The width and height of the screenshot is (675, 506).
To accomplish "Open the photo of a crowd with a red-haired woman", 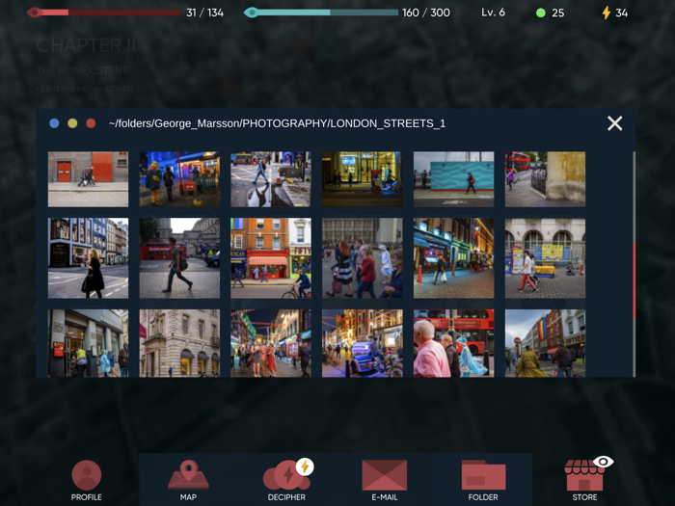I will 363,258.
